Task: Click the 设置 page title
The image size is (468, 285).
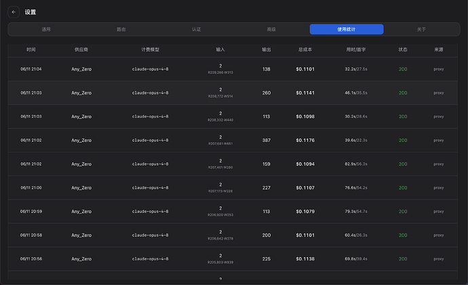Action: [x=30, y=12]
